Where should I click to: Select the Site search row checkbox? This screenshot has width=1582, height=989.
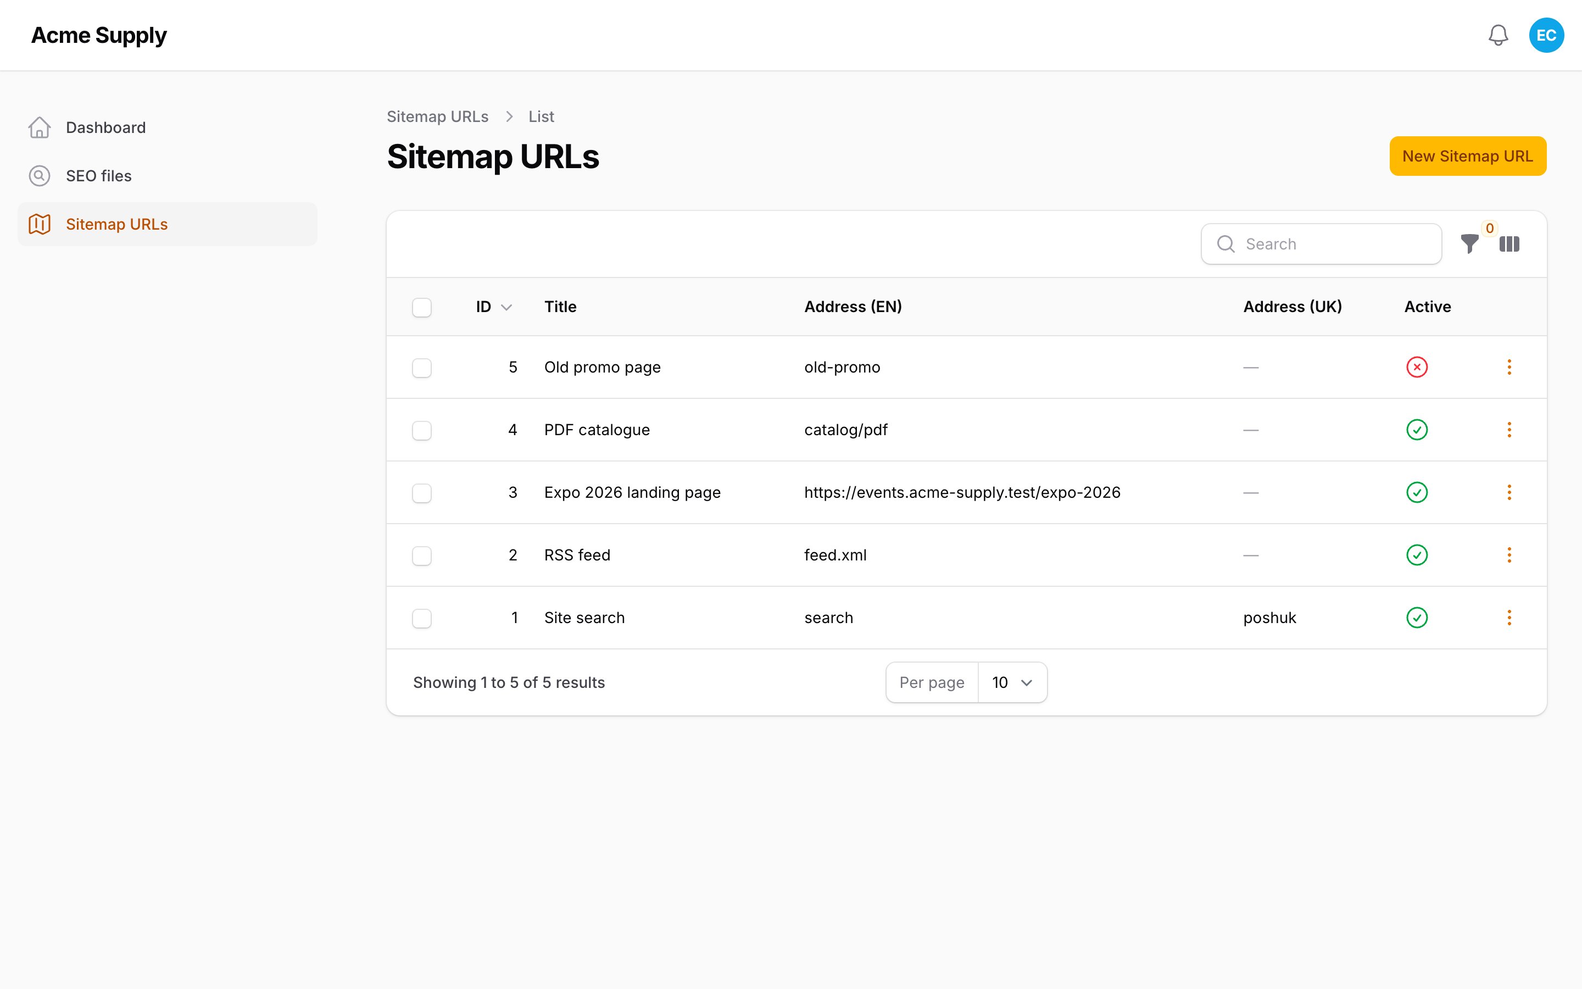422,618
